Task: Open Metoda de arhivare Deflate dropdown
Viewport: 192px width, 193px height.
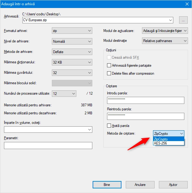Action: coord(72,52)
